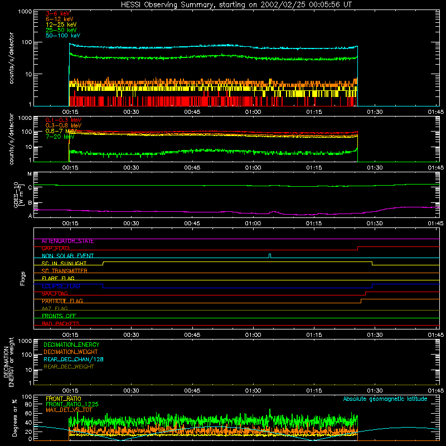The image size is (446, 446).
Task: Click the NON_SOLAR_EVENT pulse near 01:04
Action: point(270,256)
